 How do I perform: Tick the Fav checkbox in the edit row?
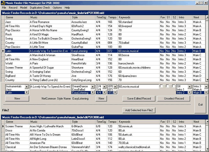pos(161,86)
